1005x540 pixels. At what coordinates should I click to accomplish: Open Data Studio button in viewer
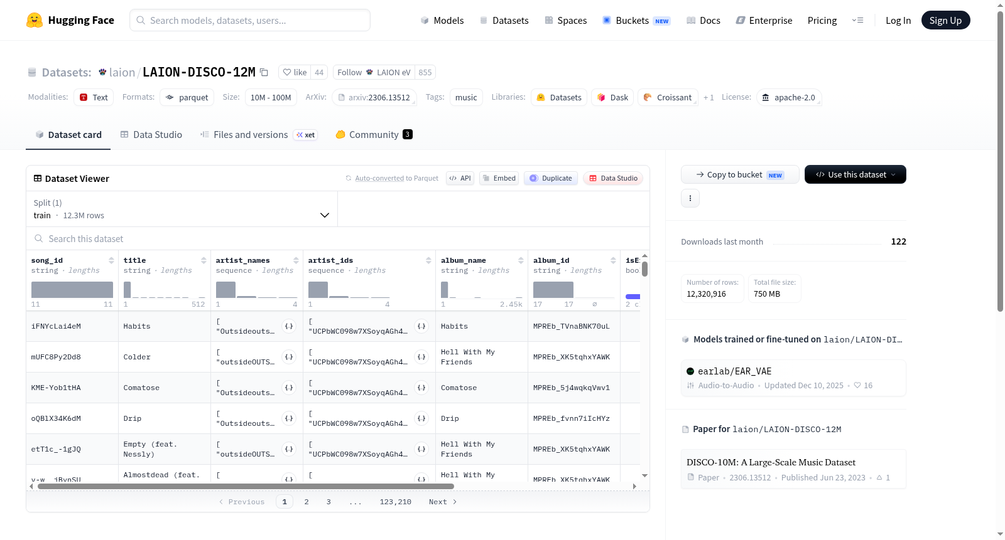point(613,178)
